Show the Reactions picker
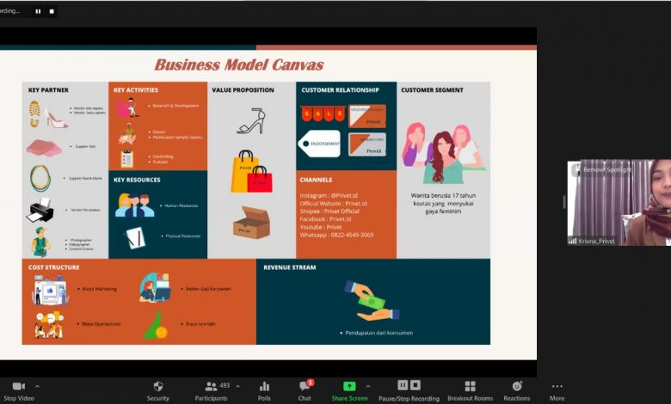 pos(517,390)
